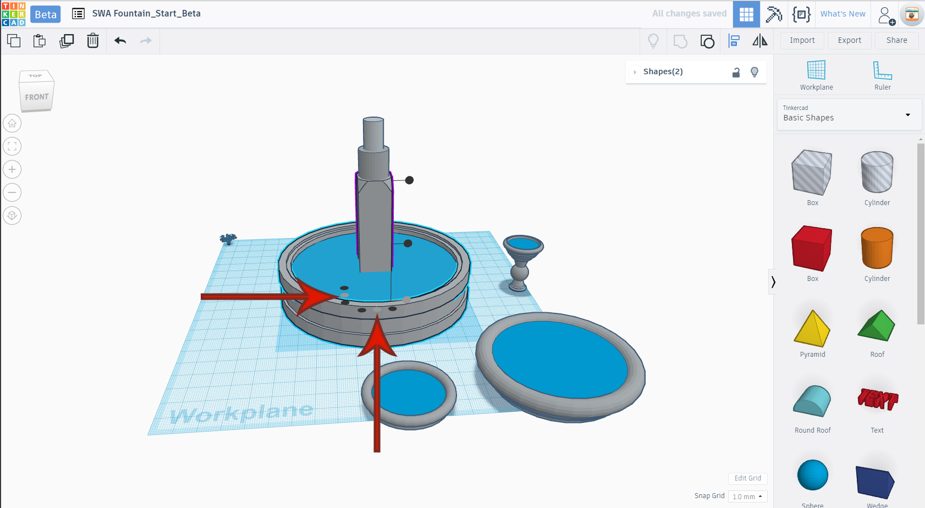Toggle visibility lightbulb in Shapes(2) panel

(x=755, y=72)
